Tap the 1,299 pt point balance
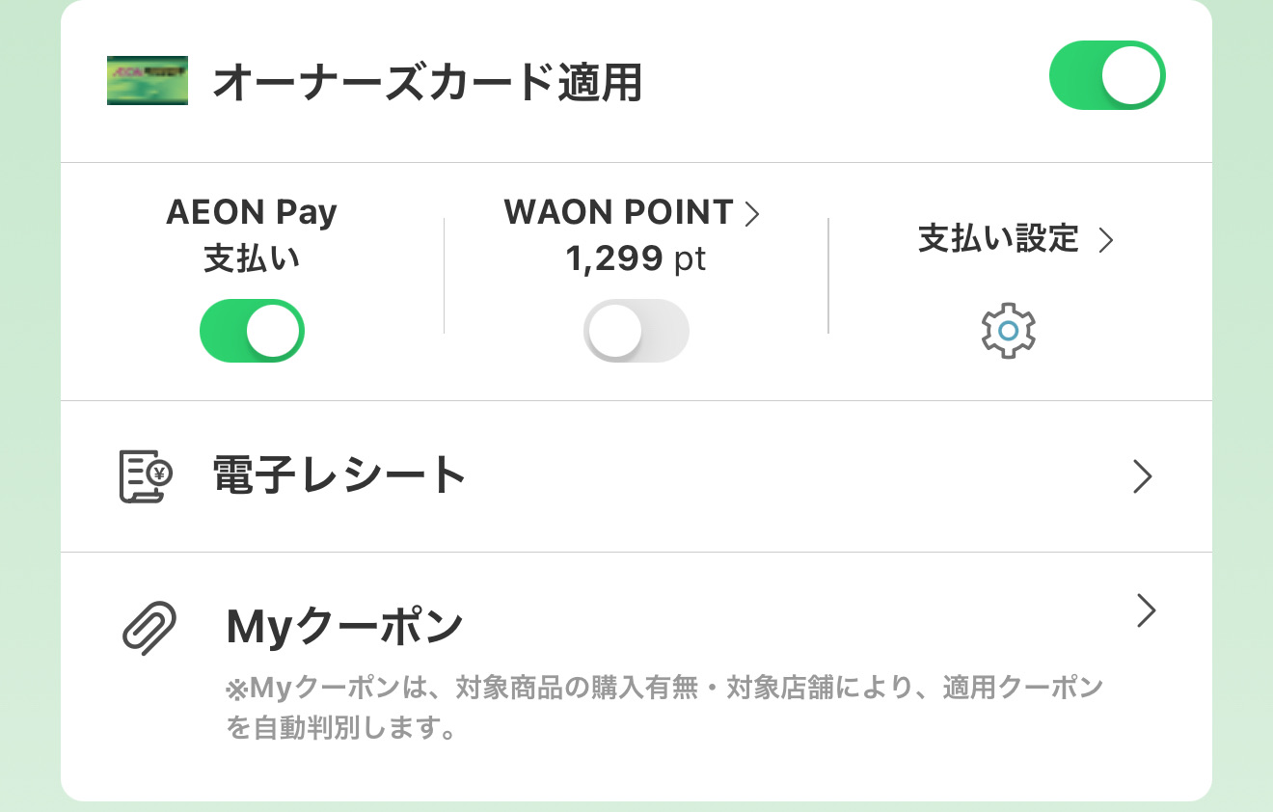 [636, 258]
